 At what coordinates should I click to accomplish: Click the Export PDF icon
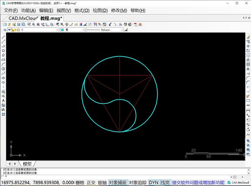[x=136, y=24]
